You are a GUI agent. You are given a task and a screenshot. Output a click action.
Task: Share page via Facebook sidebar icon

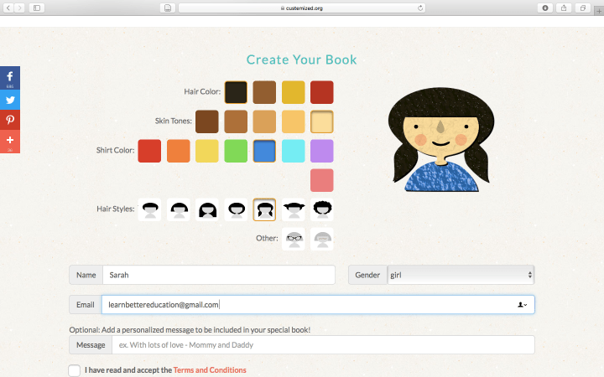[10, 78]
